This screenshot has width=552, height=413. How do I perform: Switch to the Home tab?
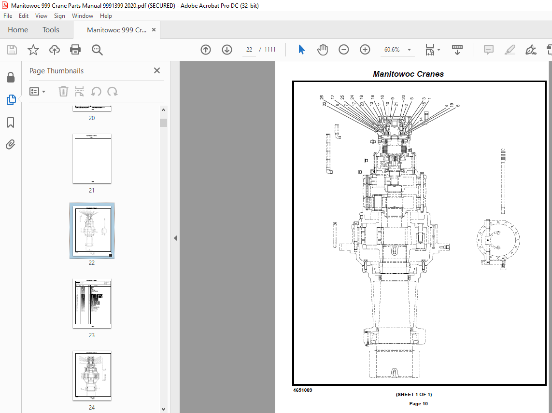(18, 30)
